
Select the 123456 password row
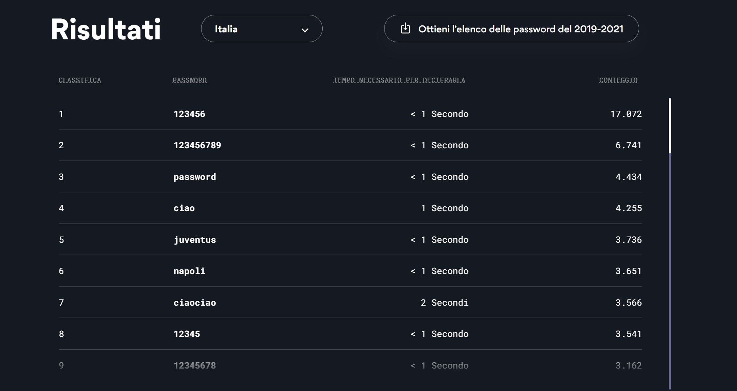pos(350,114)
